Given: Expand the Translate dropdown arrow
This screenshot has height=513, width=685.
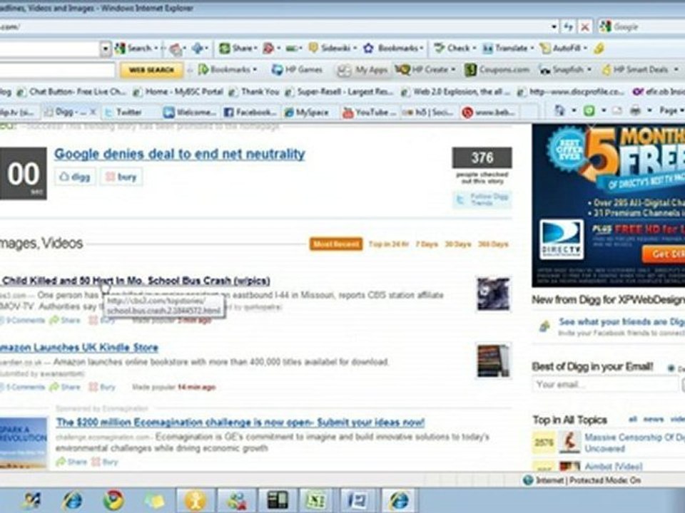Looking at the screenshot, I should tap(532, 48).
